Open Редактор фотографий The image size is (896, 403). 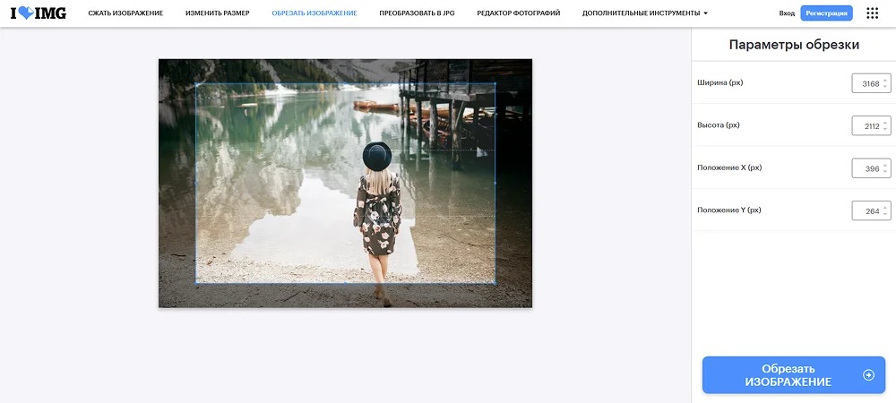518,13
